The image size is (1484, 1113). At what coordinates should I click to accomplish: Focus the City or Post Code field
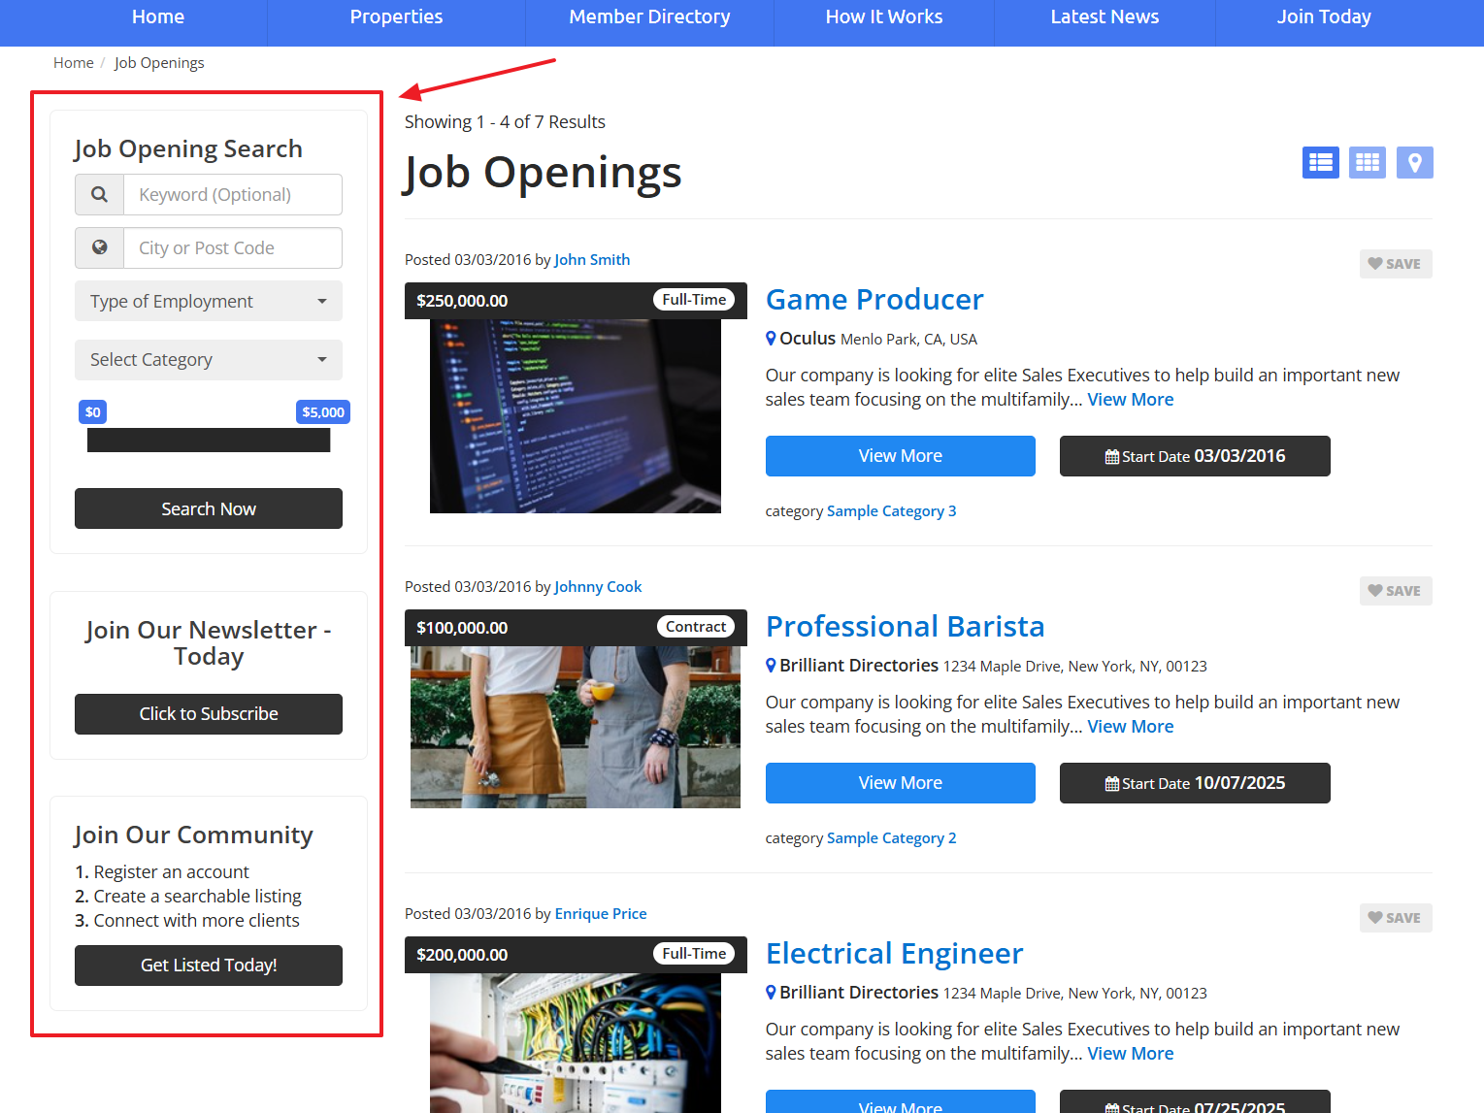233,247
